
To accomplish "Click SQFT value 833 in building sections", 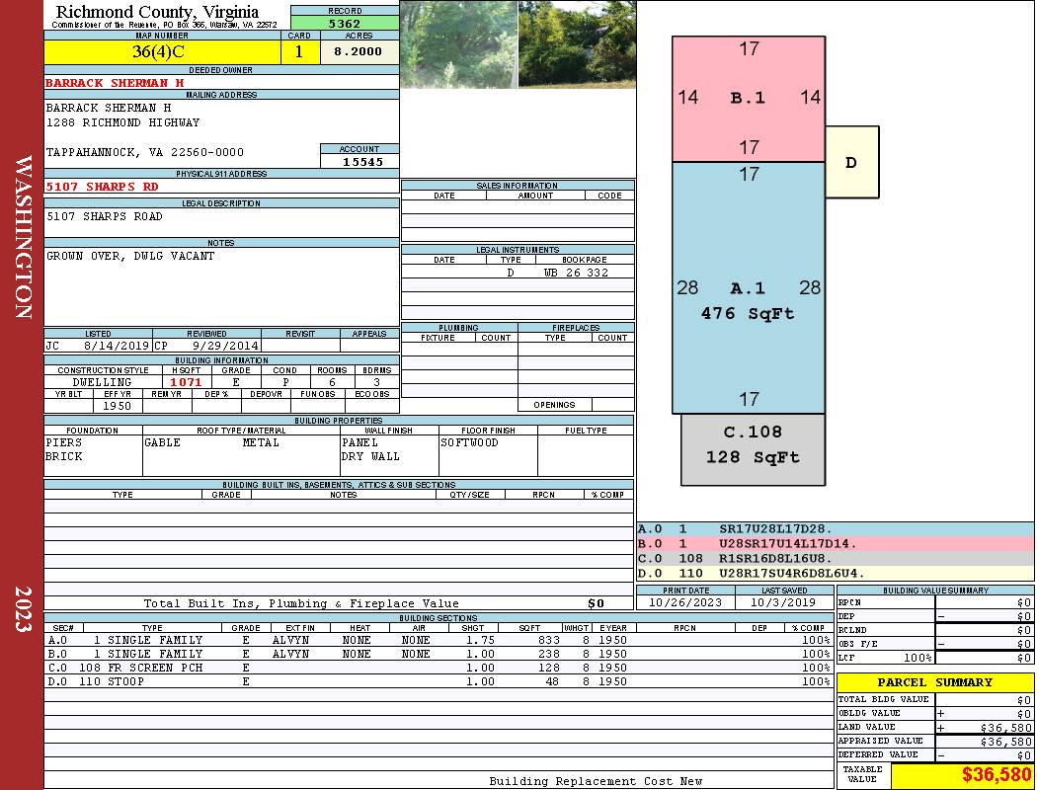I will point(548,640).
